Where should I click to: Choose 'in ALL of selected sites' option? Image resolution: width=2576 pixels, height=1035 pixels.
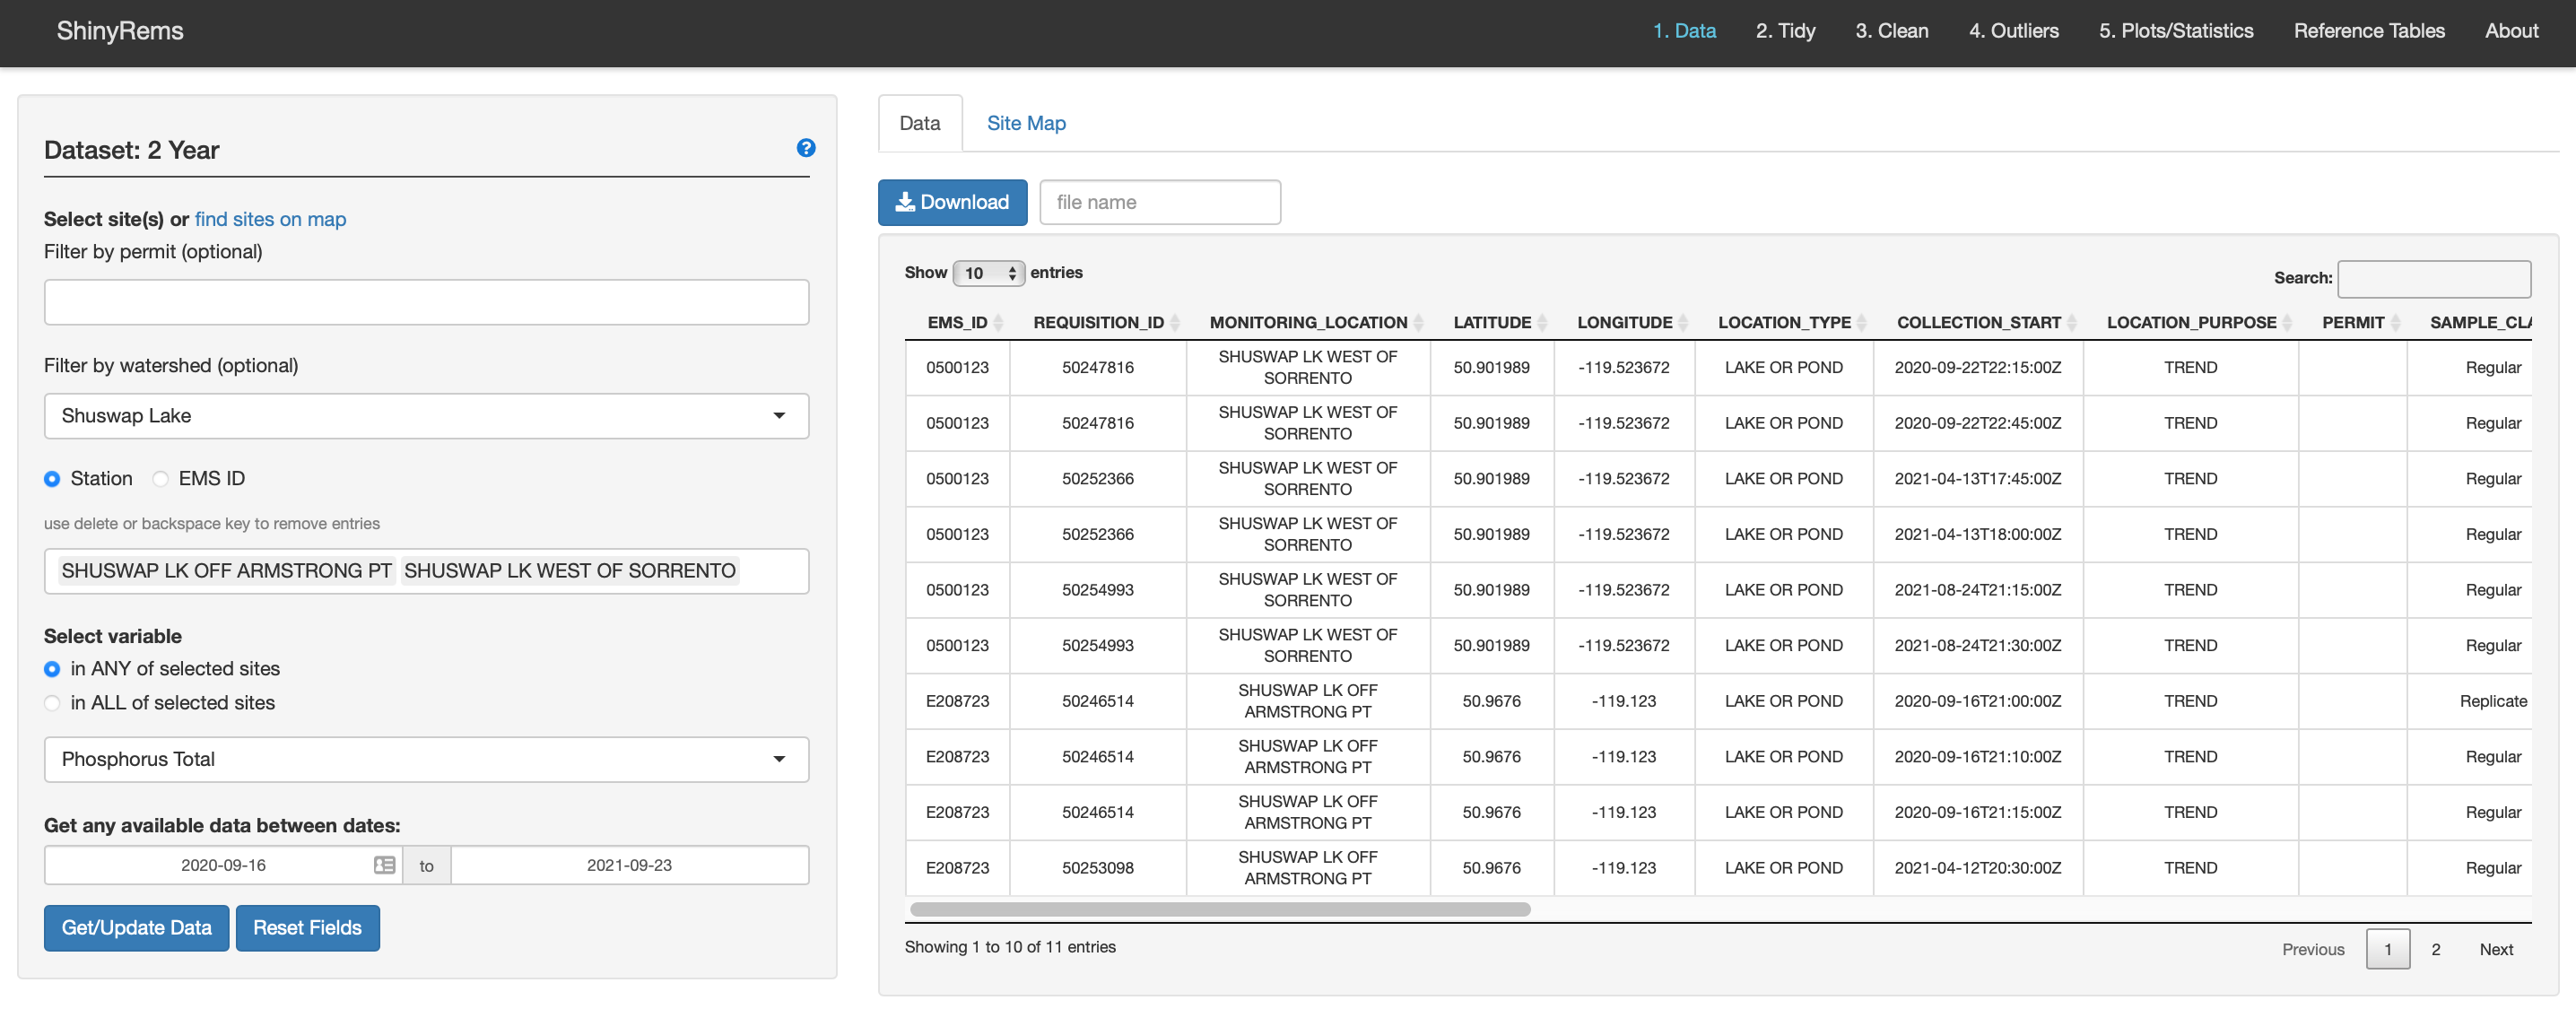coord(52,703)
